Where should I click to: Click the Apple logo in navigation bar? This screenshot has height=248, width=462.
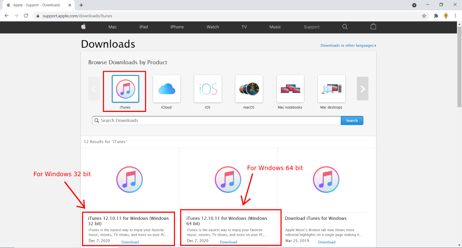83,27
